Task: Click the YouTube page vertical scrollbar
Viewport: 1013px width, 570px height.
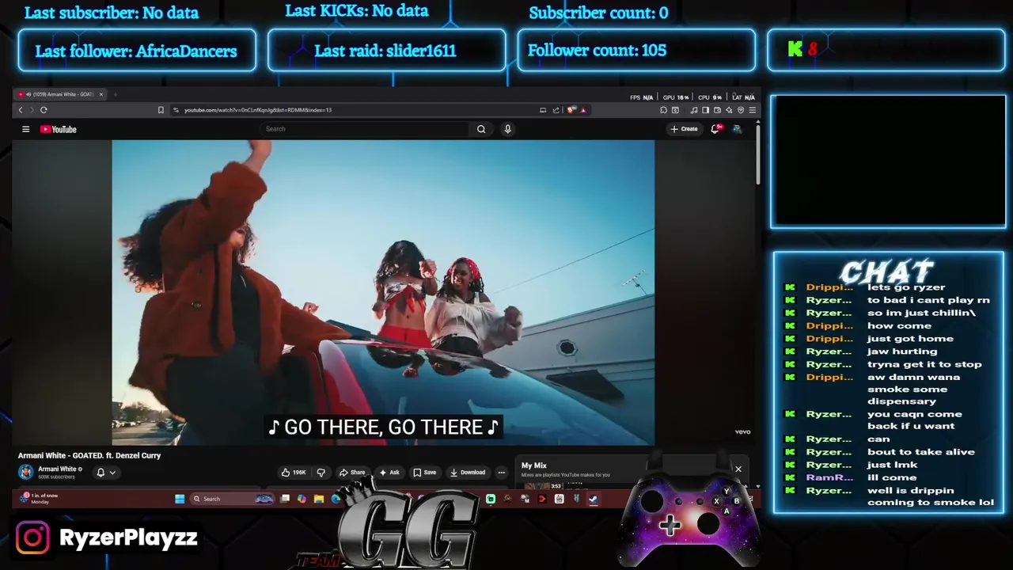Action: [757, 154]
